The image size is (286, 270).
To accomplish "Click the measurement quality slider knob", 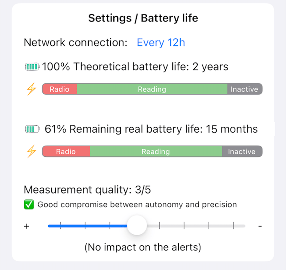I will click(137, 225).
